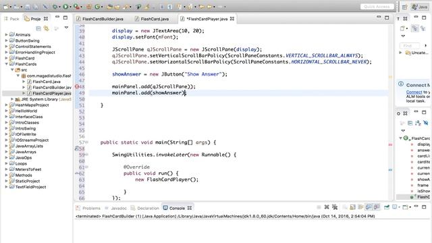The height and width of the screenshot is (243, 432).
Task: Click Scroll Lock icon in Console toolbar
Action: 352,207
